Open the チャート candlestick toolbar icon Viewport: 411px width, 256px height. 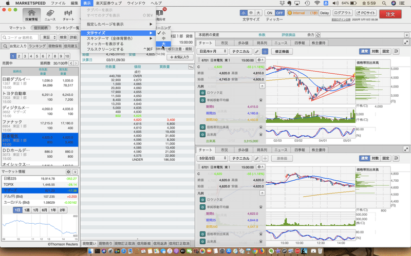tap(68, 15)
